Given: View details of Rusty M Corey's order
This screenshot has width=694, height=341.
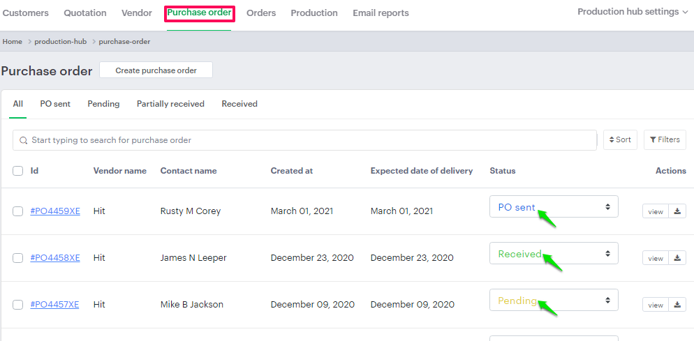Looking at the screenshot, I should click(x=655, y=211).
